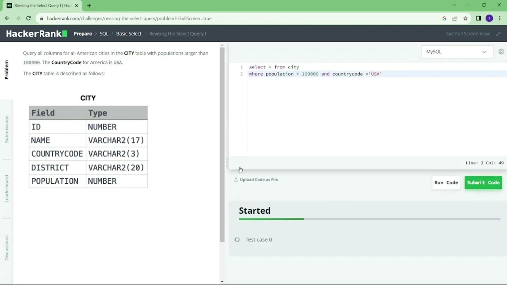Click Revising the Select Query I breadcrumb
507x285 pixels.
click(177, 34)
